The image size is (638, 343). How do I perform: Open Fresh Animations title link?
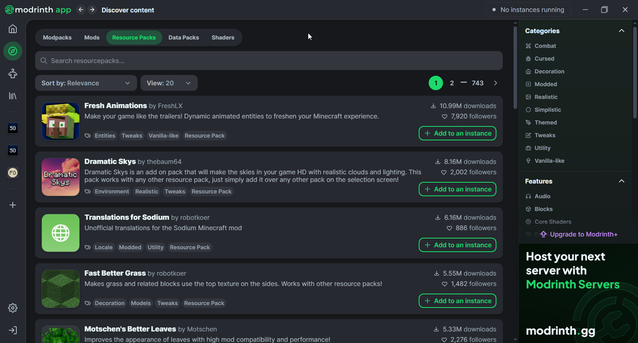[x=116, y=106]
